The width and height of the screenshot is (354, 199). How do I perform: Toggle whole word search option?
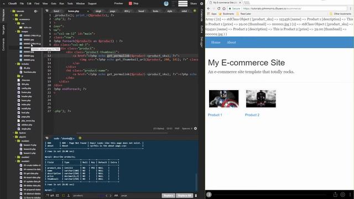pos(58,196)
